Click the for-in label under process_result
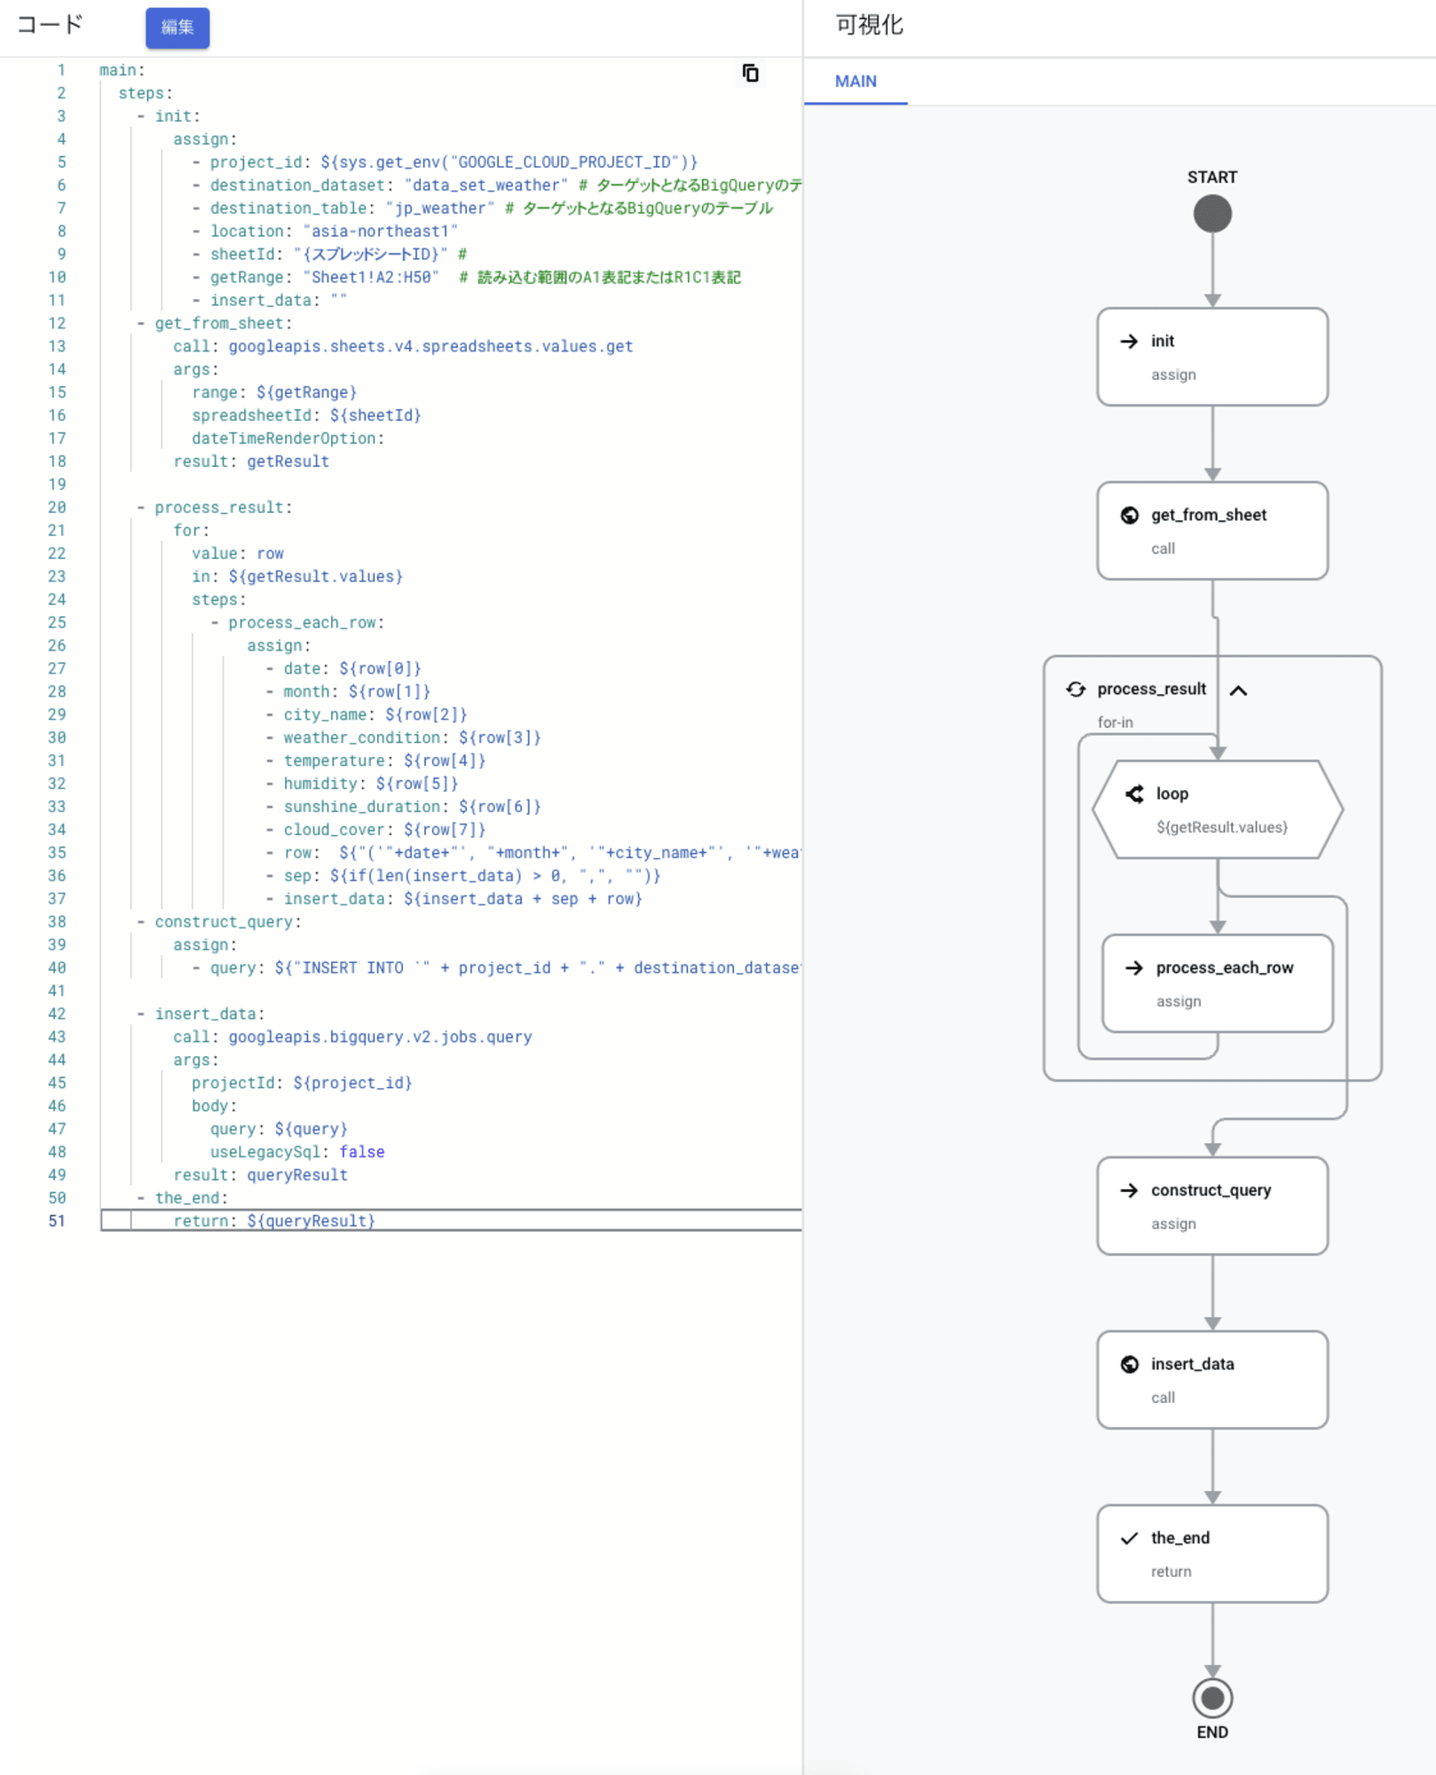This screenshot has width=1436, height=1775. 1115,722
